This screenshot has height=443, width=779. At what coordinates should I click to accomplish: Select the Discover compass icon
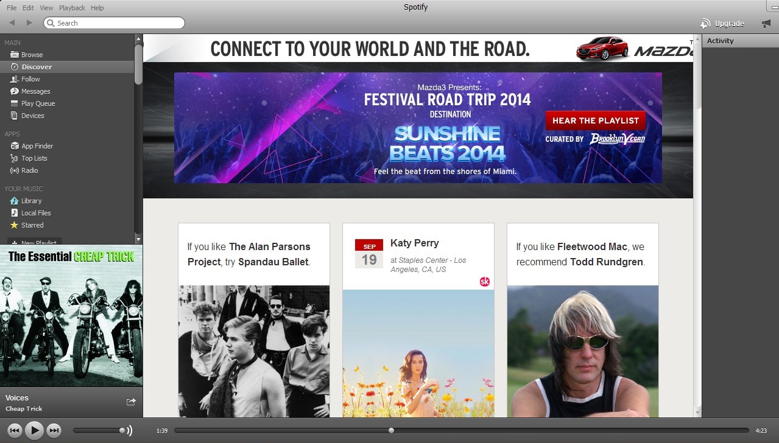15,67
